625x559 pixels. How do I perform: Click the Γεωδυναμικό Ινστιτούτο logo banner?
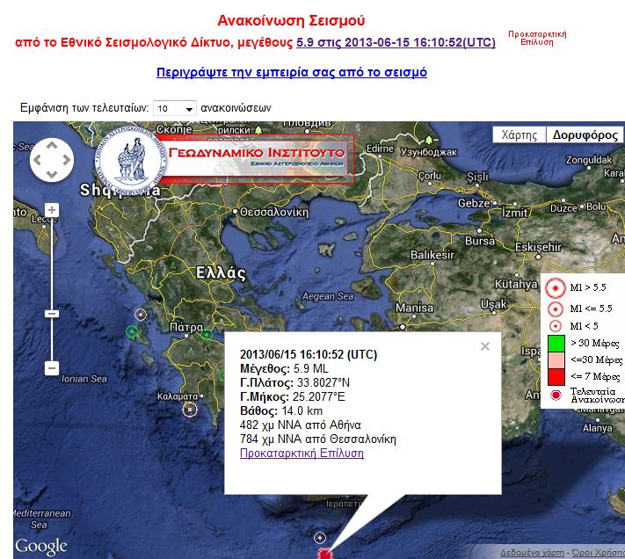[x=225, y=159]
